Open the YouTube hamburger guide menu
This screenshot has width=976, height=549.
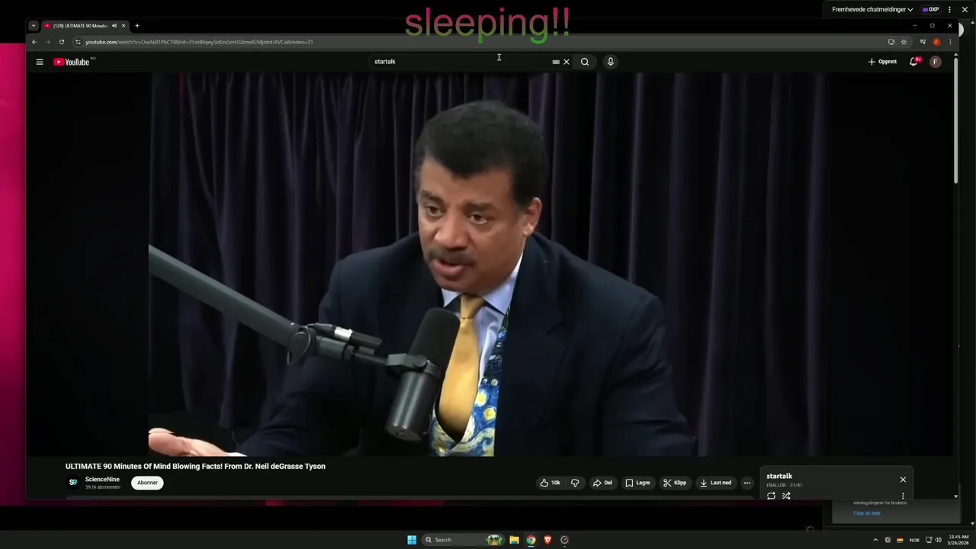[x=40, y=62]
